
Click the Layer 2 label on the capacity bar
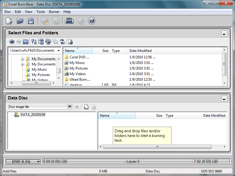click(x=133, y=161)
